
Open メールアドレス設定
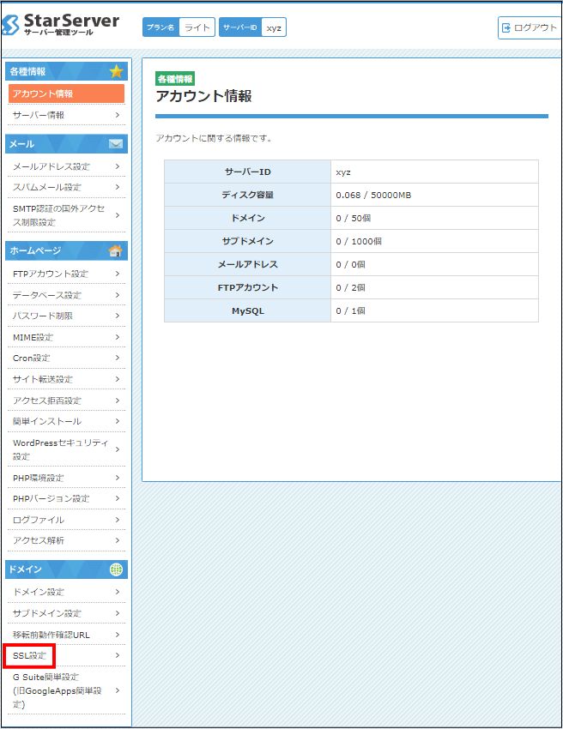[67, 166]
